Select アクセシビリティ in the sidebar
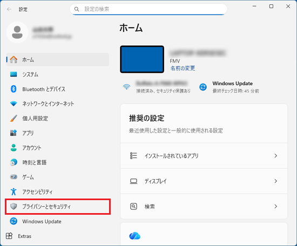 [x=58, y=192]
